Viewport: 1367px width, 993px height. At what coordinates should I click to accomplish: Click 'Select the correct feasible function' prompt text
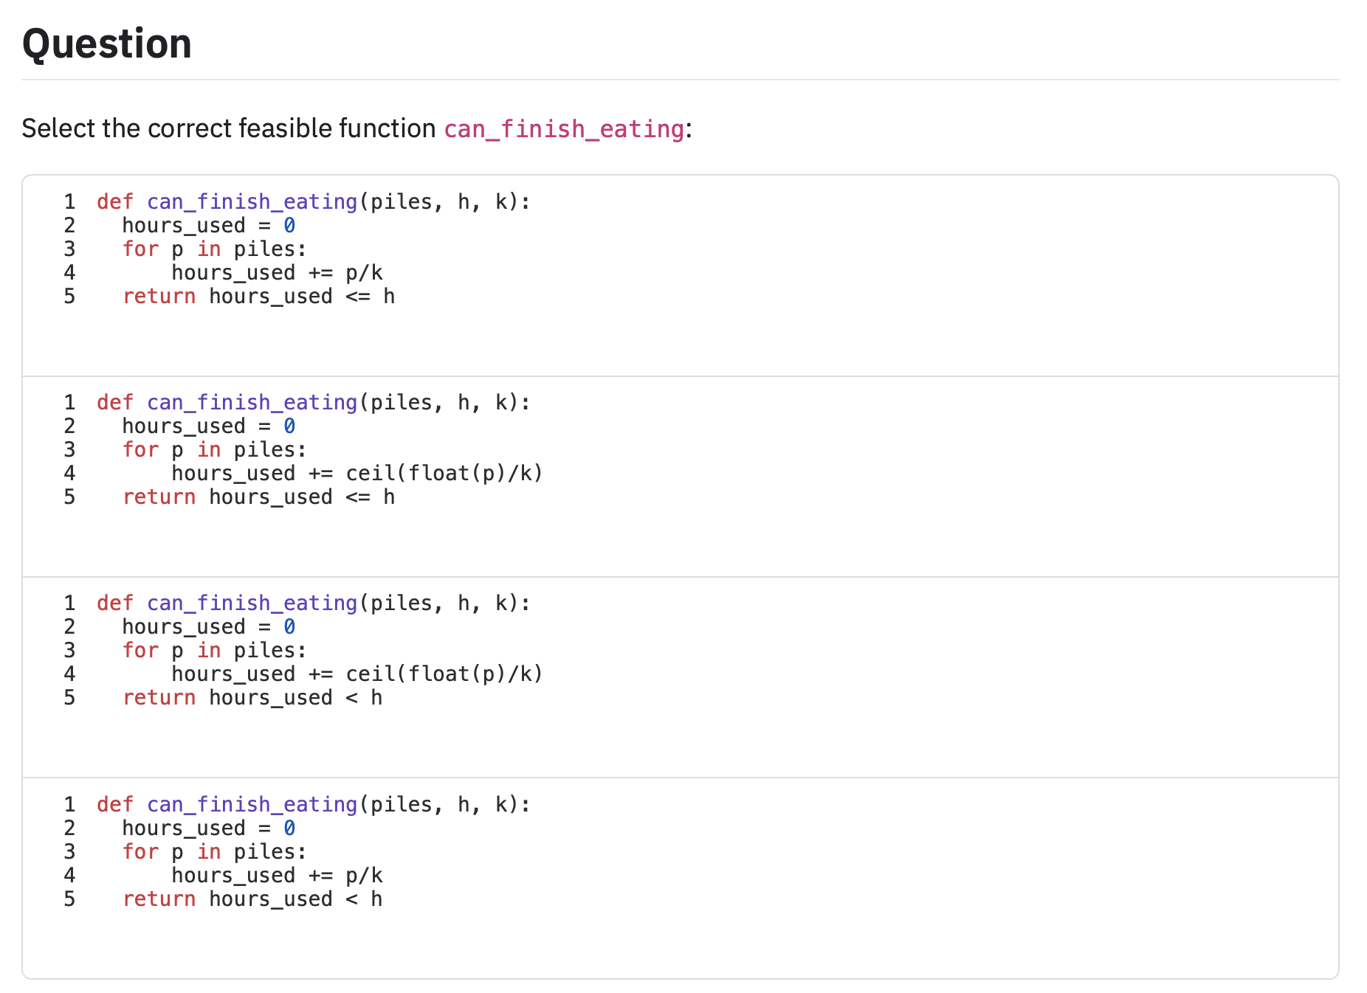point(229,128)
